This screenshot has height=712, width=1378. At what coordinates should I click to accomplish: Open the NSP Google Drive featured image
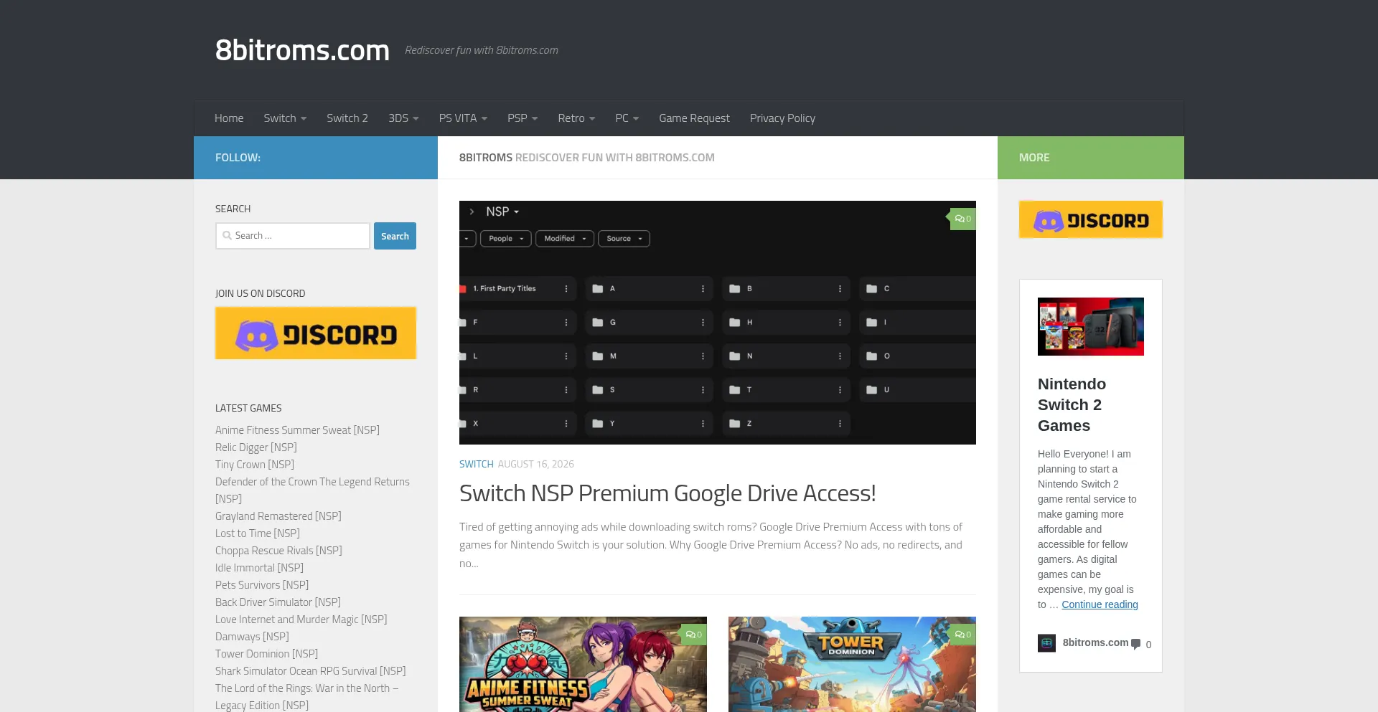(718, 323)
